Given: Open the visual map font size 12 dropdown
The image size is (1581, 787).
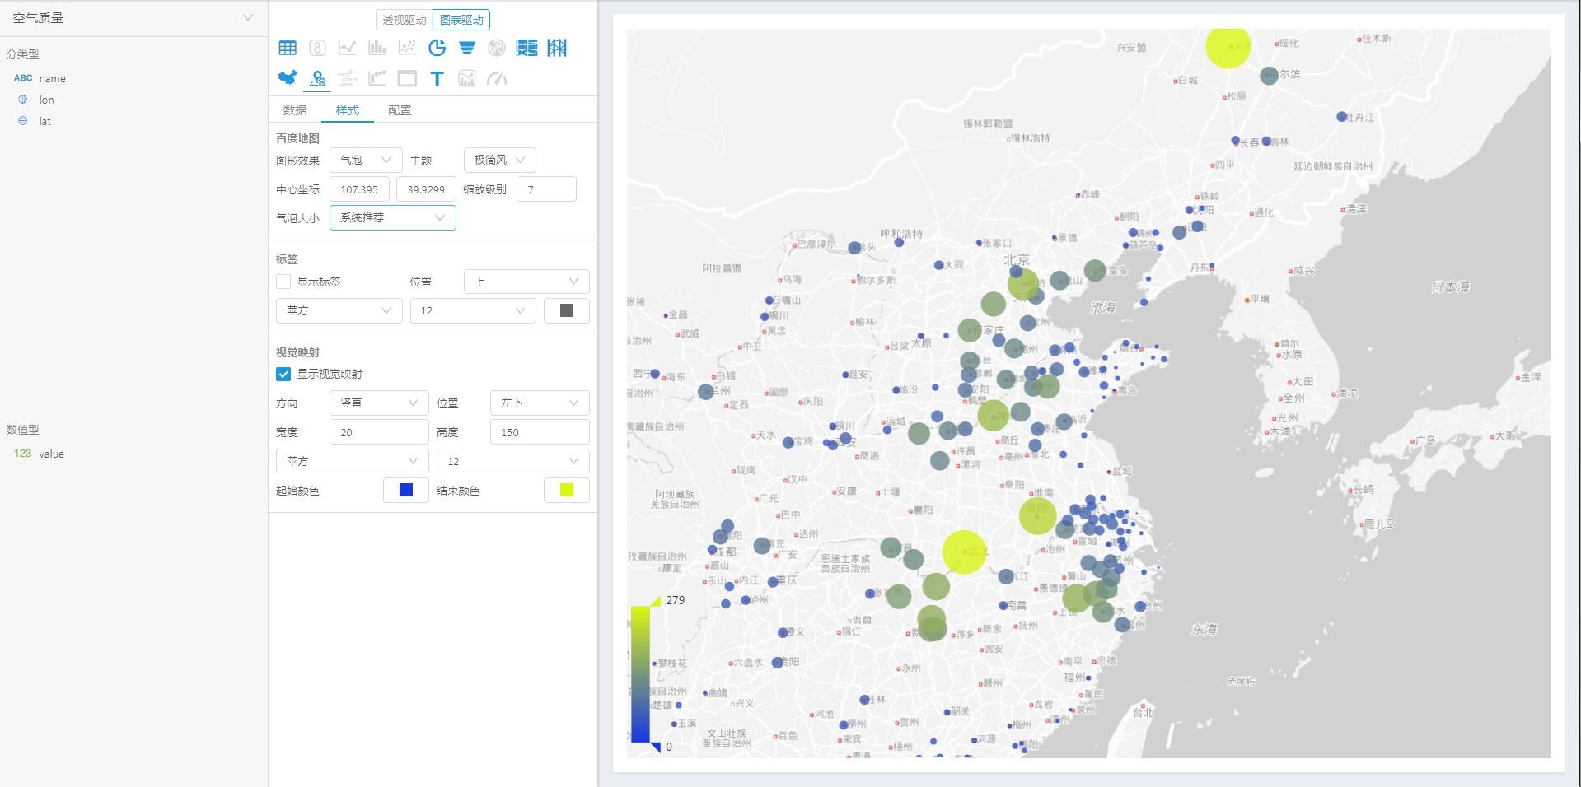Looking at the screenshot, I should tap(512, 461).
